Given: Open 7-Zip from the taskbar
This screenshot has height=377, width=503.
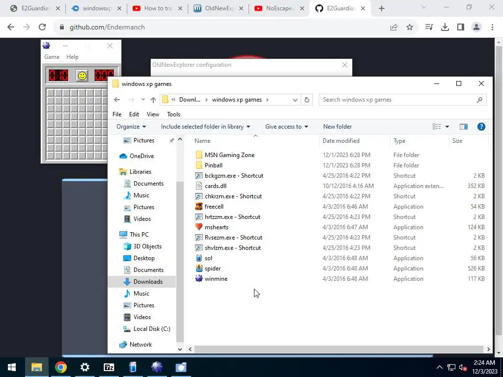Looking at the screenshot, I should tap(109, 367).
